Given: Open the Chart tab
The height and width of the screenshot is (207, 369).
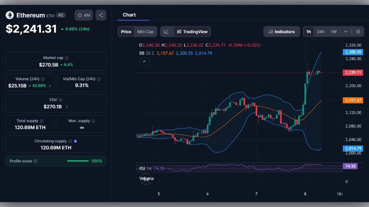Looking at the screenshot, I should pyautogui.click(x=129, y=15).
